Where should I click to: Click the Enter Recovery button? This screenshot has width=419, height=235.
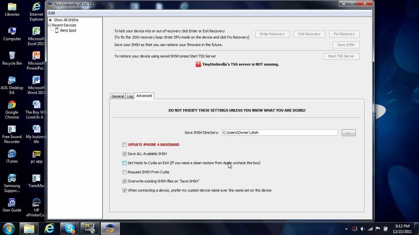(272, 34)
